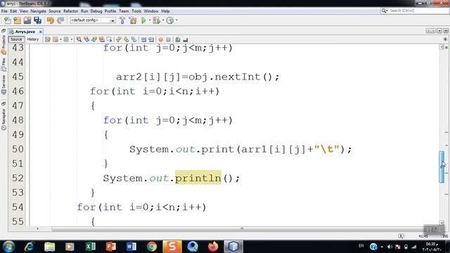Toggle Rectangular Selection icon
The image size is (450, 253).
[110, 39]
